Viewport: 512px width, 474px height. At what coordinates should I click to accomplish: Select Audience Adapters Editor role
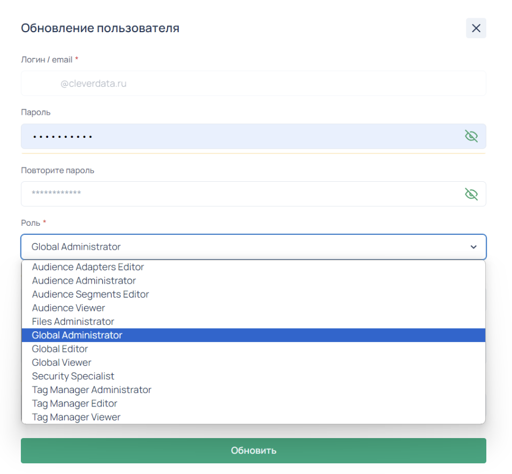pyautogui.click(x=253, y=267)
